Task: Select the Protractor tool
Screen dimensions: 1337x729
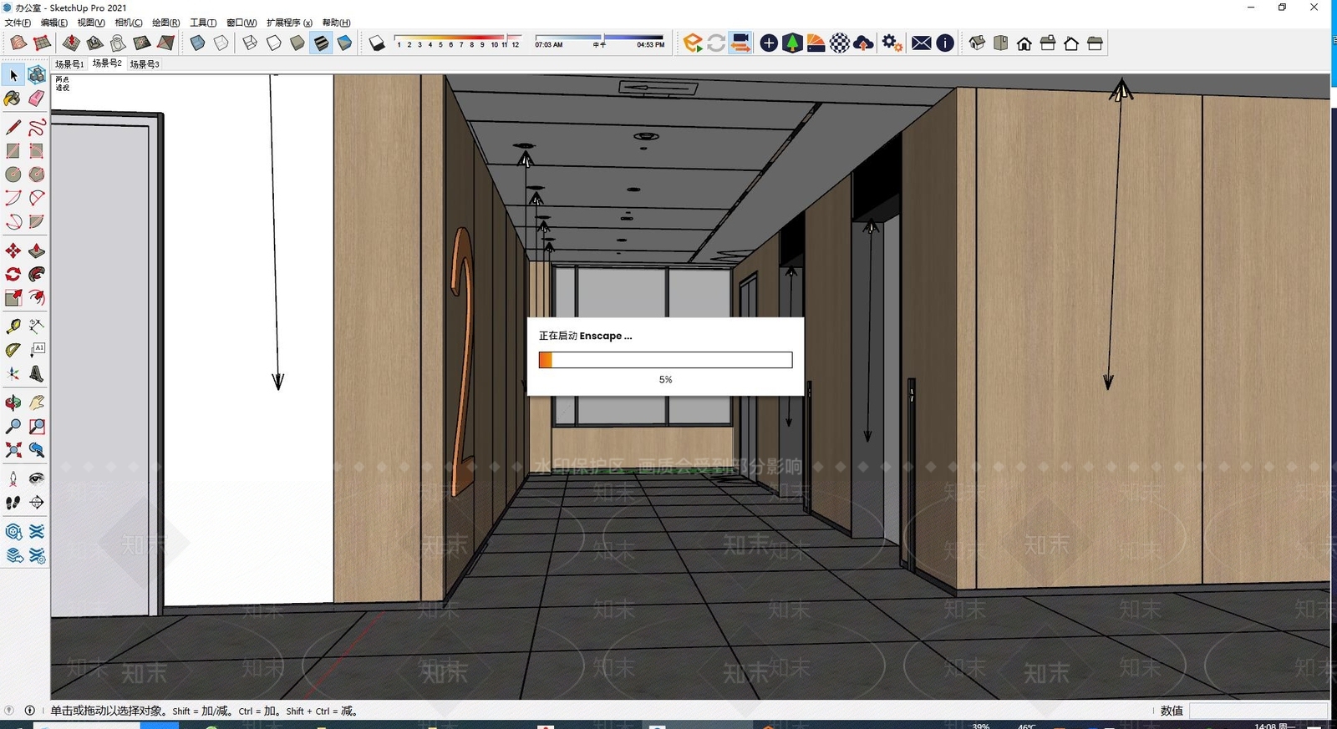Action: [x=13, y=350]
